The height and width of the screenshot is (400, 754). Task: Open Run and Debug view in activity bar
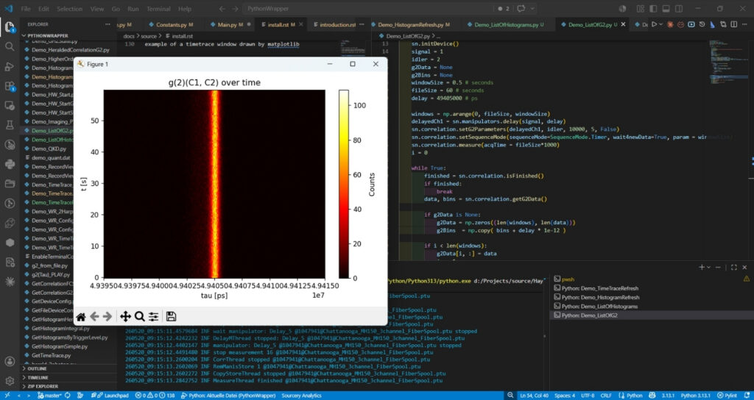click(x=9, y=66)
